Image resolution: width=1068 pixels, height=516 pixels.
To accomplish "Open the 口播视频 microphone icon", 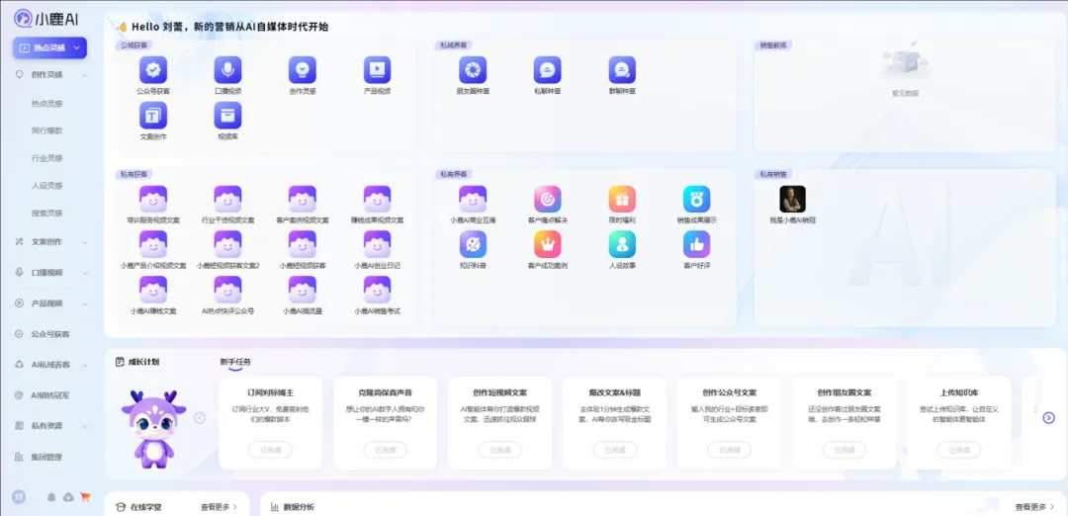I will [227, 69].
